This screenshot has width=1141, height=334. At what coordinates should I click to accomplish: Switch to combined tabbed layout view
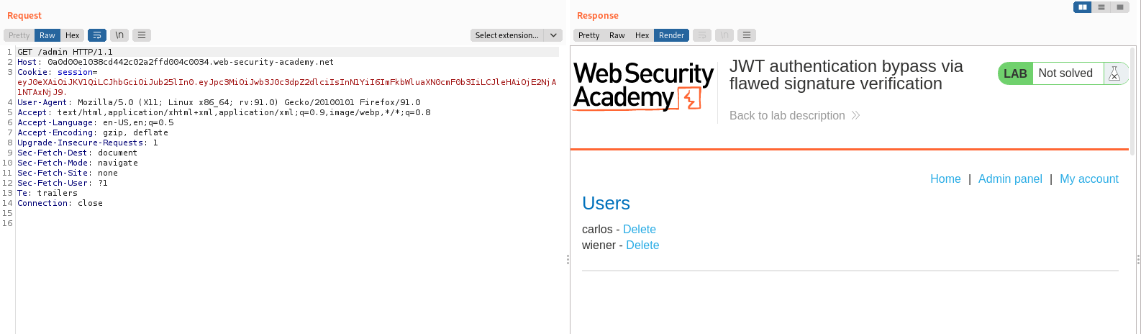coord(1119,7)
